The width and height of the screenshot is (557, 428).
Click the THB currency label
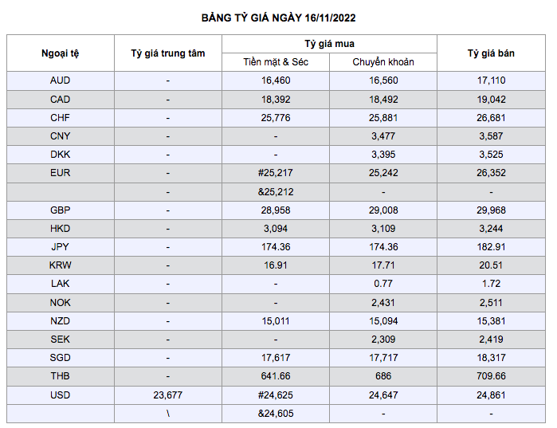click(x=61, y=376)
